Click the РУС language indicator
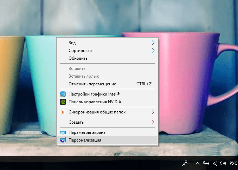Image resolution: width=238 pixels, height=170 pixels. (233, 163)
